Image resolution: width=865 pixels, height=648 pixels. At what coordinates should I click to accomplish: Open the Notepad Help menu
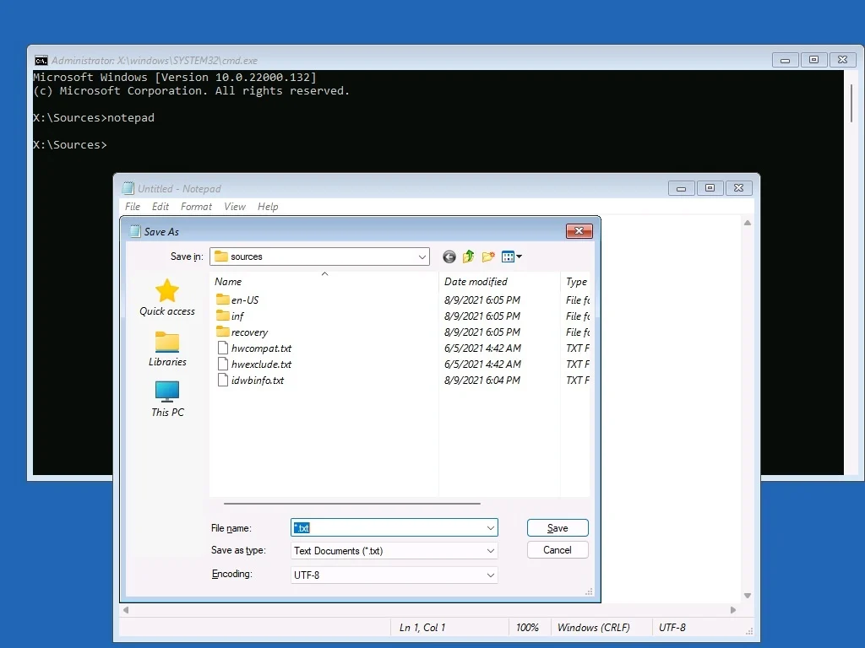point(268,207)
